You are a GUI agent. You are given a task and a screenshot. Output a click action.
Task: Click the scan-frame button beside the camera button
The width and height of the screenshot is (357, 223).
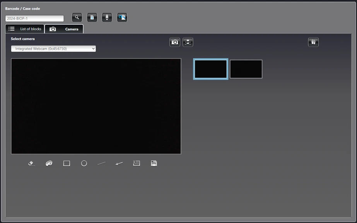[188, 42]
